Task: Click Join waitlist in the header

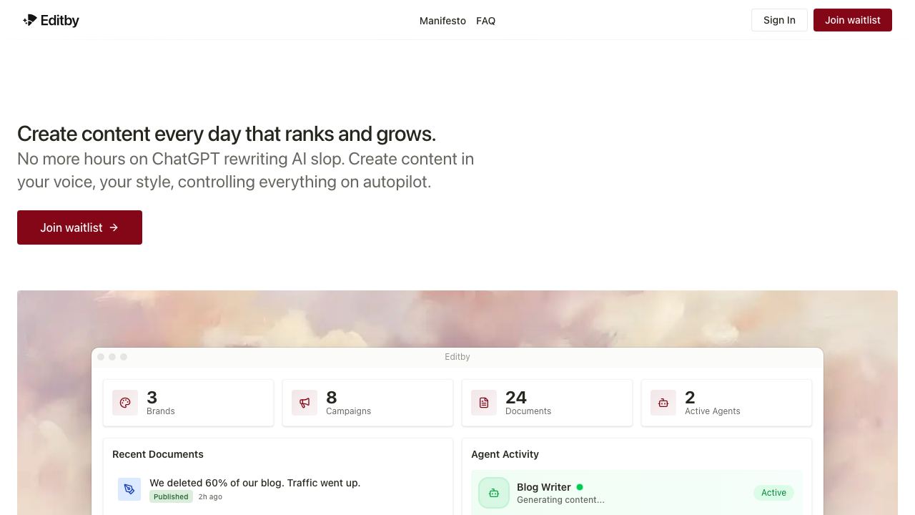Action: pos(853,20)
